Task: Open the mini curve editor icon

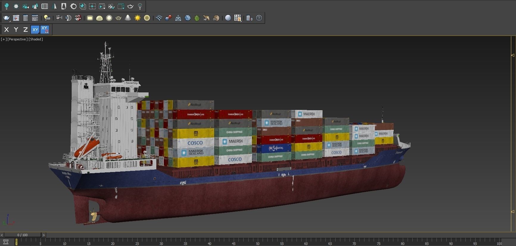Action: coord(6,242)
